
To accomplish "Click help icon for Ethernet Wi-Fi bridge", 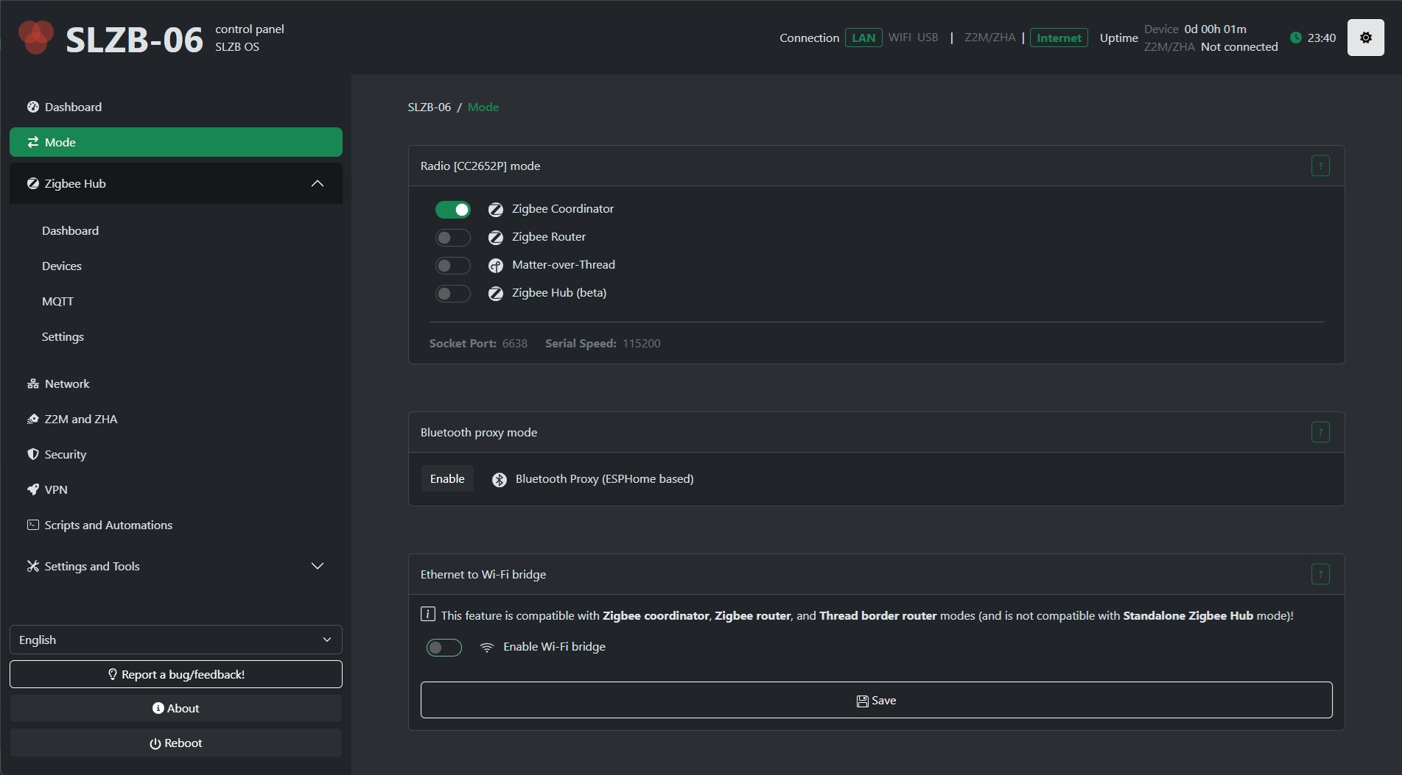I will point(1320,575).
